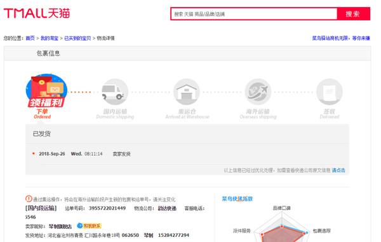Open the 已买到的宝贝 breadcrumb link
The height and width of the screenshot is (242, 381).
tap(77, 38)
